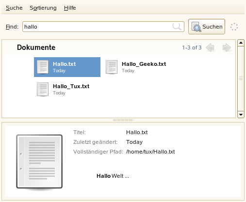This screenshot has width=246, height=202.
Task: Click the scrollbar up arrow in the results
Action: click(x=241, y=43)
